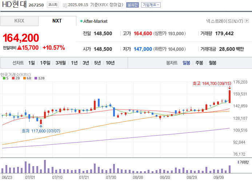The image size is (252, 181).
Task: Click the HD현대 stock name title
Action: 14,4
